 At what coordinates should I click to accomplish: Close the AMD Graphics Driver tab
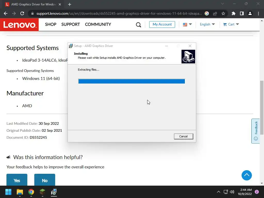click(x=60, y=4)
